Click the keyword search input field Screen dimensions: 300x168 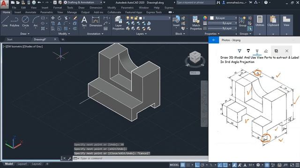[x=195, y=2]
